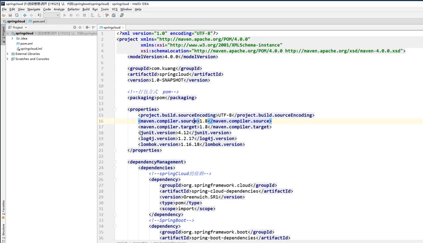Image resolution: width=423 pixels, height=243 pixels.
Task: Fold the properties block at line 14
Action: tap(115, 109)
